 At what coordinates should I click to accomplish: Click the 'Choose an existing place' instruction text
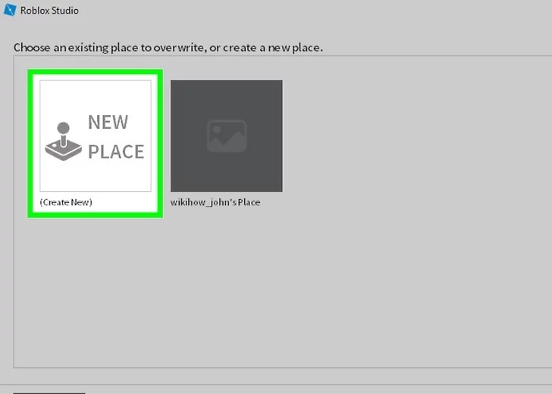pos(168,48)
